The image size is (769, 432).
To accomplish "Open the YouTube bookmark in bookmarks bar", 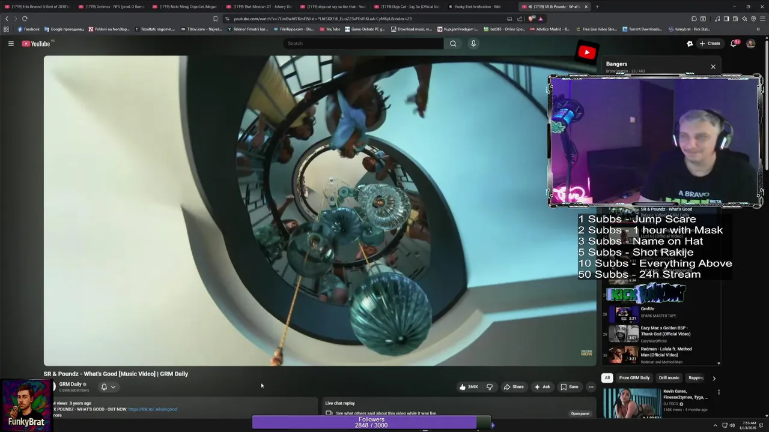I will click(x=330, y=29).
